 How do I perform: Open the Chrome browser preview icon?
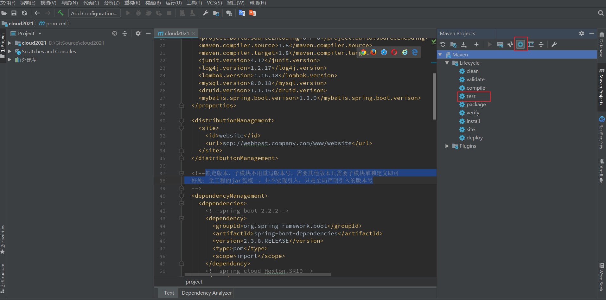363,52
